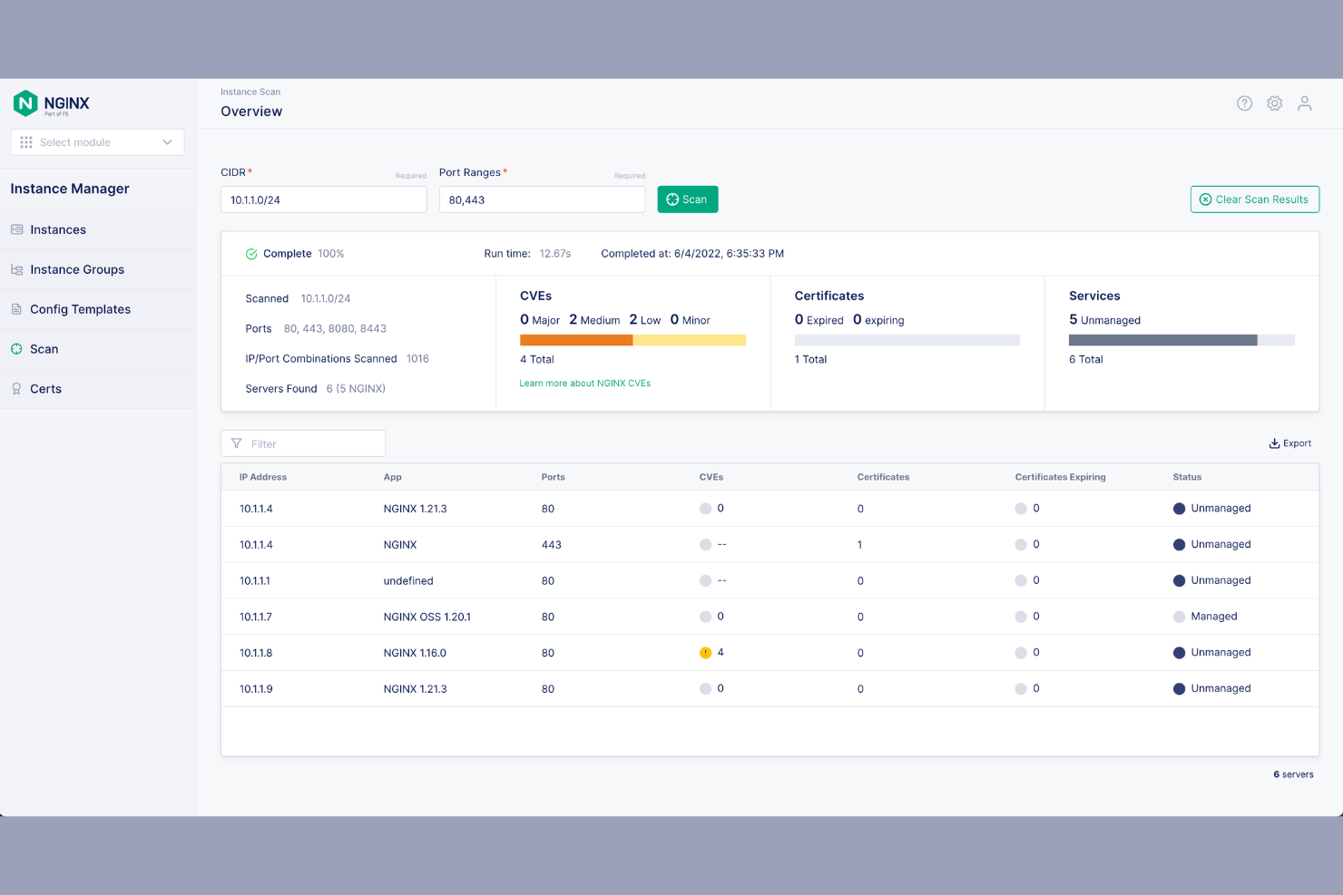Go to Instances in the sidebar

tap(98, 229)
